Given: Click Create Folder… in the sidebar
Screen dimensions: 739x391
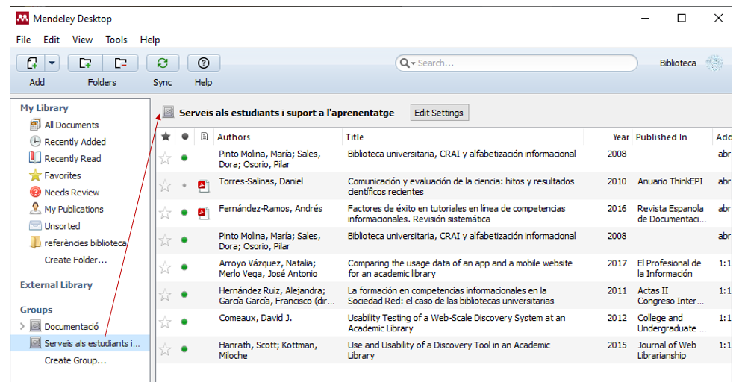Looking at the screenshot, I should 75,260.
